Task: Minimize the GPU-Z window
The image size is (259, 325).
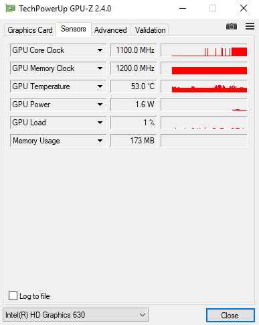Action: pyautogui.click(x=183, y=9)
